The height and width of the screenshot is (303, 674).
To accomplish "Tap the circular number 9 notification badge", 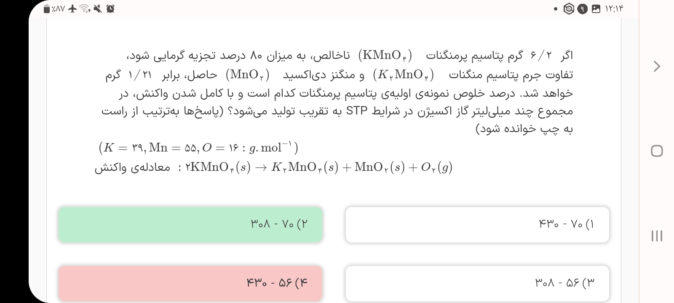I will [x=582, y=9].
